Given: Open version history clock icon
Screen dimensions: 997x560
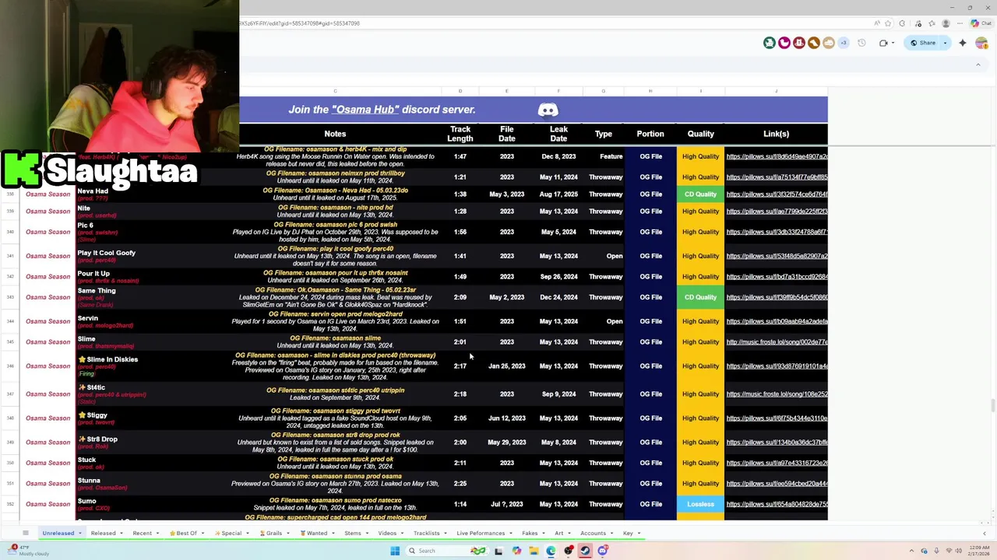Looking at the screenshot, I should tap(861, 43).
